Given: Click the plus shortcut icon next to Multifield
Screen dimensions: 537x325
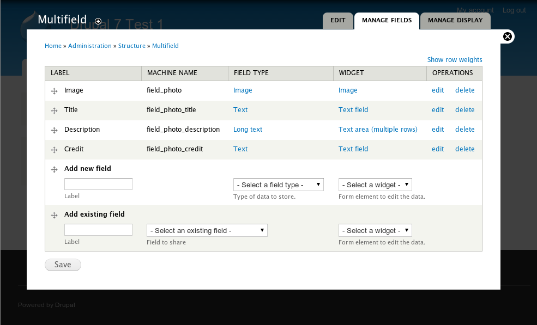Looking at the screenshot, I should click(98, 21).
